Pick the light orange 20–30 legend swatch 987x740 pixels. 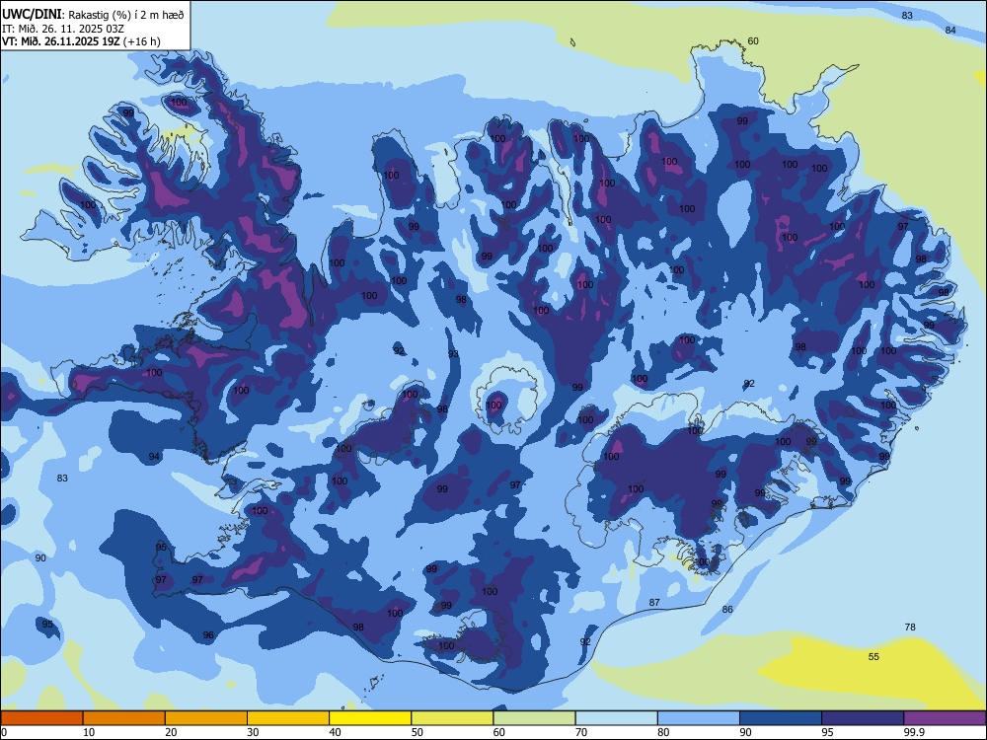click(x=206, y=718)
